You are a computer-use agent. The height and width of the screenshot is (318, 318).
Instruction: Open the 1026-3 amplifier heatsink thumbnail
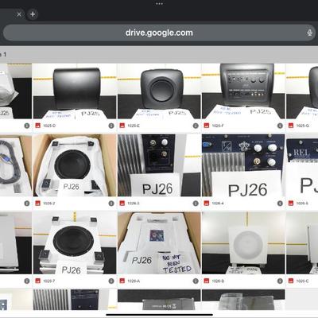click(159, 165)
